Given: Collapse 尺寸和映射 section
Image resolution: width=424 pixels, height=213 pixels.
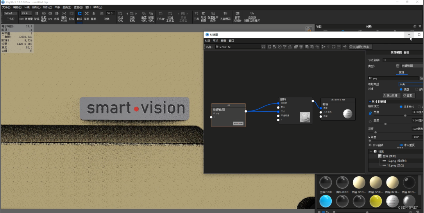Looking at the screenshot, I should (x=370, y=101).
